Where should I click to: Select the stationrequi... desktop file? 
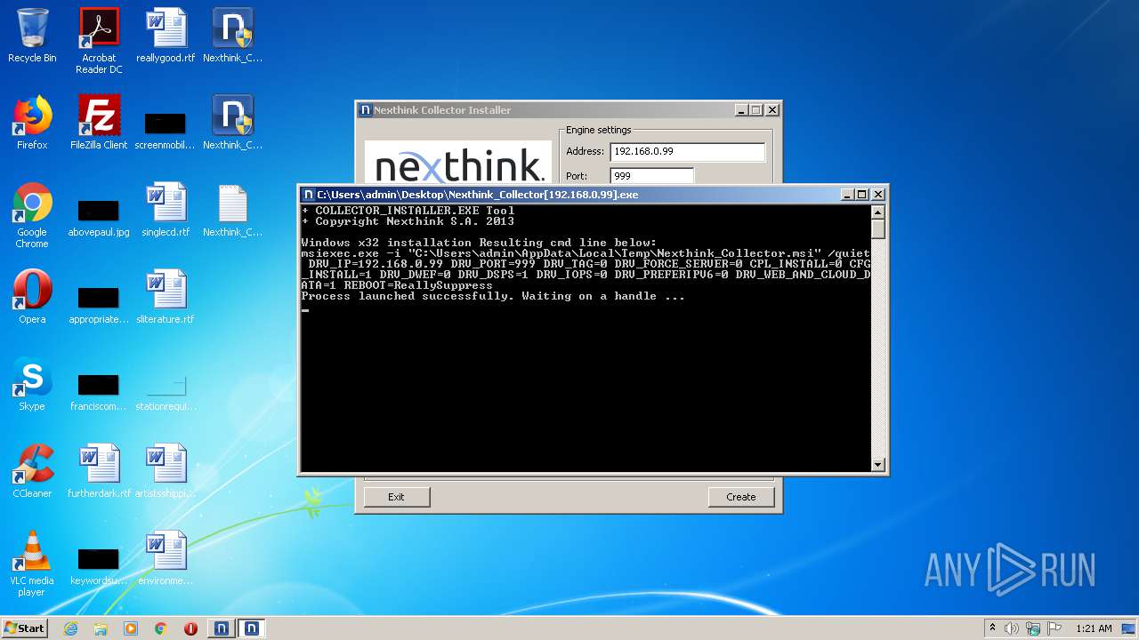point(166,390)
